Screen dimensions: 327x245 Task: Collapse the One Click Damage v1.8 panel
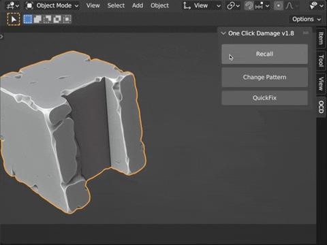pos(223,33)
